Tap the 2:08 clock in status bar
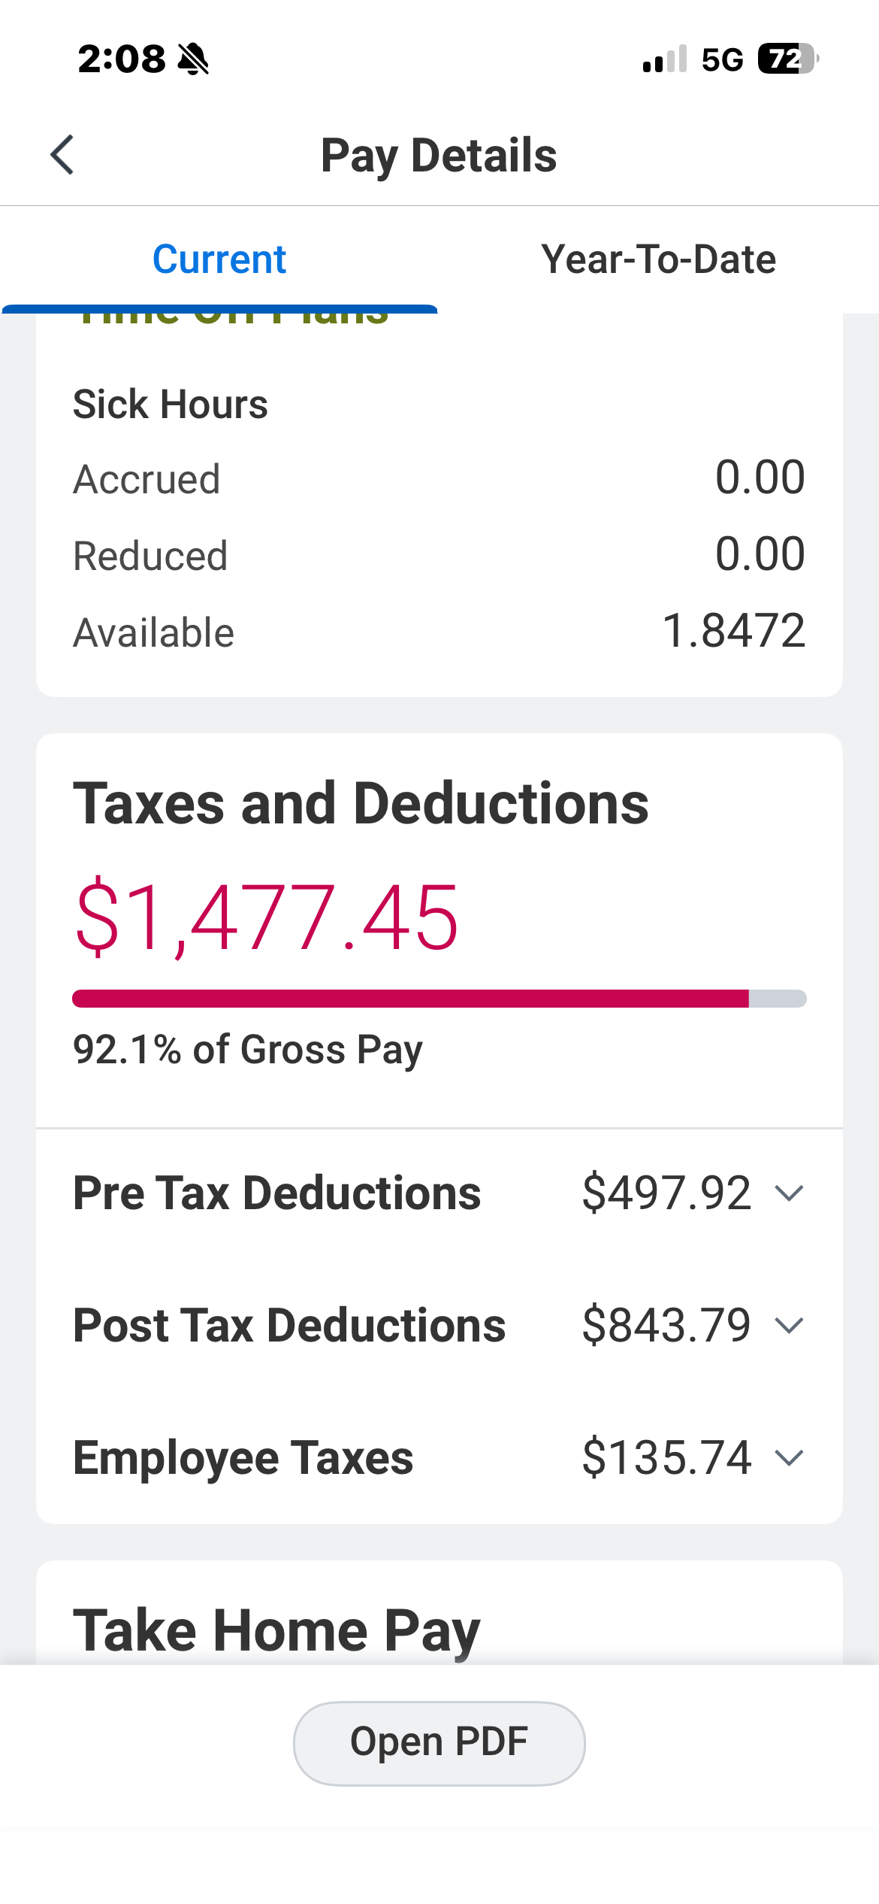The image size is (879, 1904). 121,59
